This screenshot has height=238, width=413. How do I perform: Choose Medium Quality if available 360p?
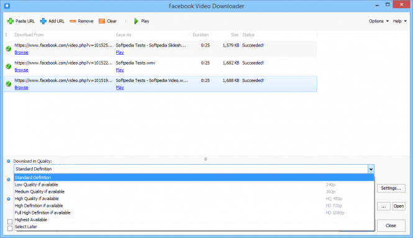click(194, 191)
